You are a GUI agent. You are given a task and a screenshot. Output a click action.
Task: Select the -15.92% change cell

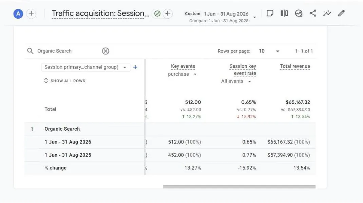pos(247,168)
